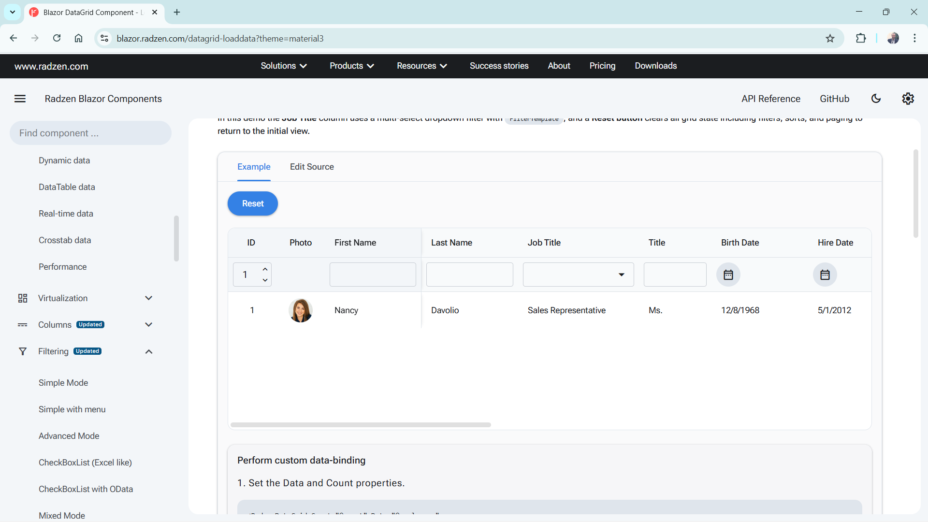928x522 pixels.
Task: Increase ID filter value
Action: tap(265, 269)
